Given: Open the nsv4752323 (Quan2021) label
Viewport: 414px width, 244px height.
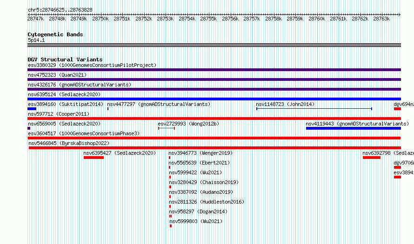Looking at the screenshot, I should click(57, 75).
